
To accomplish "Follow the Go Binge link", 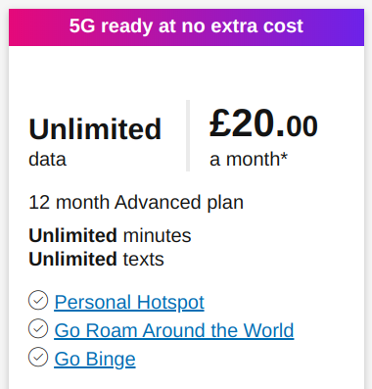I will (x=95, y=360).
